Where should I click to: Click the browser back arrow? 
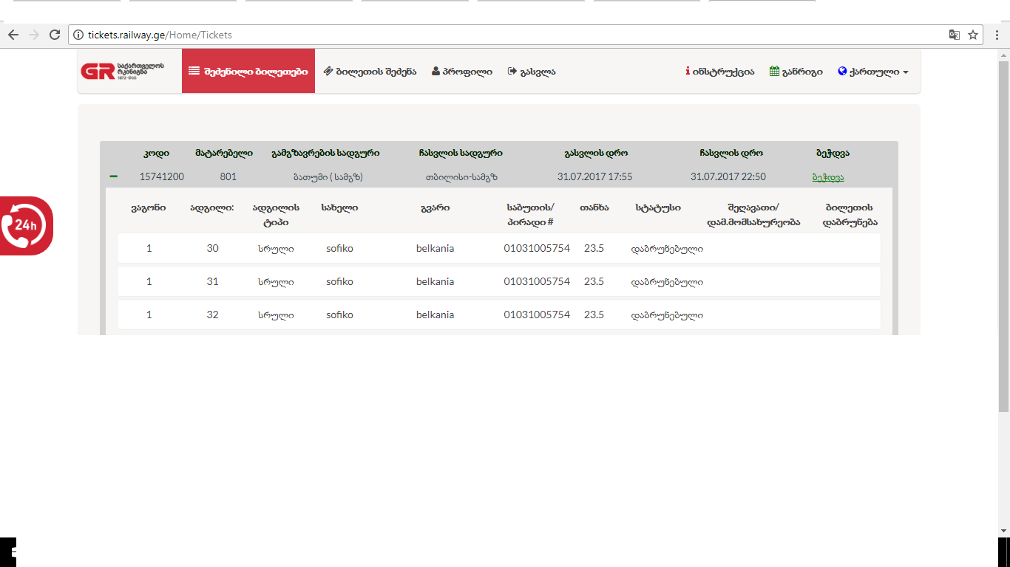coord(13,35)
